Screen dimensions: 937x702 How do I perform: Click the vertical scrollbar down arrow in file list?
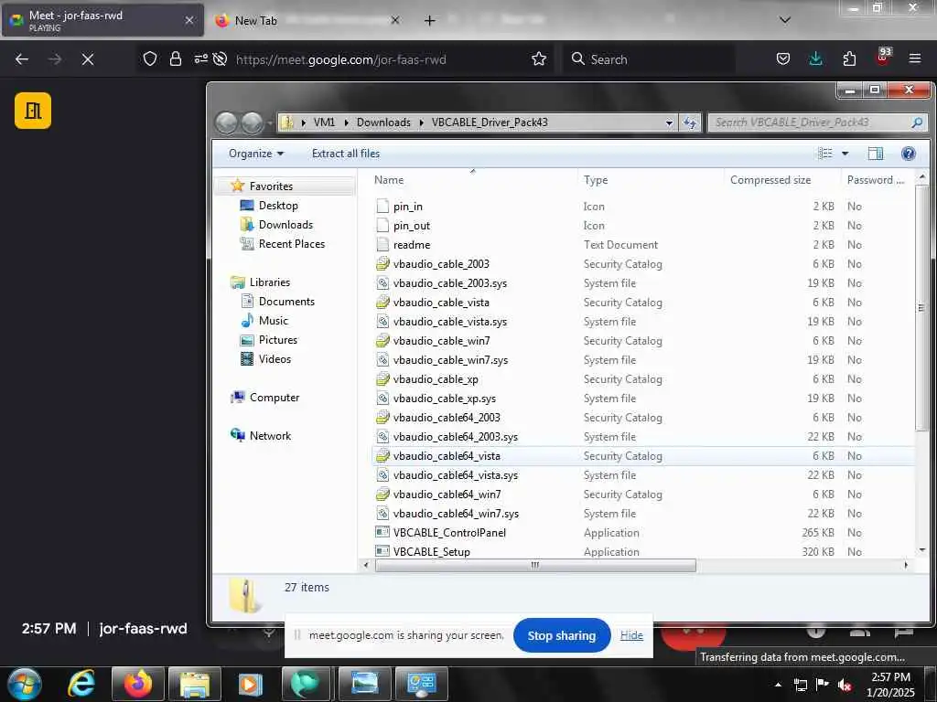point(922,549)
